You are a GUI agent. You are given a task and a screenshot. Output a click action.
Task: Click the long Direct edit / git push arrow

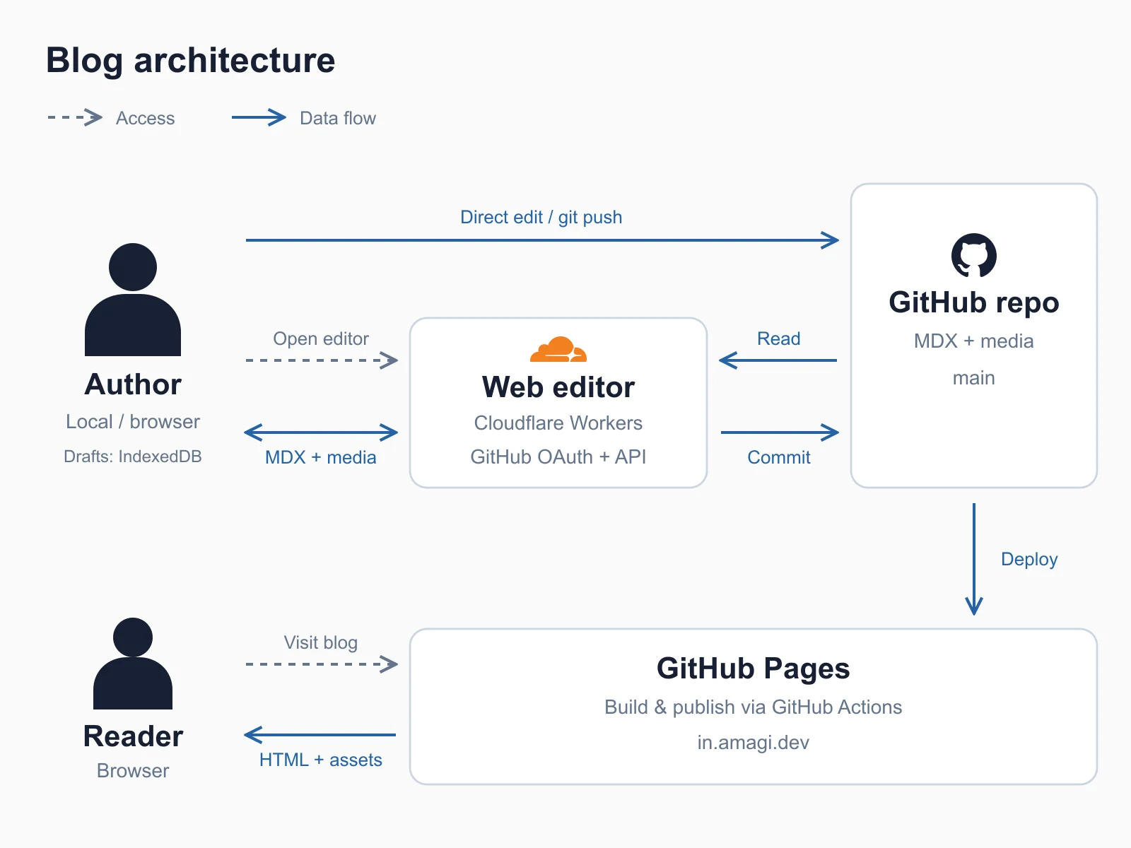click(x=542, y=240)
